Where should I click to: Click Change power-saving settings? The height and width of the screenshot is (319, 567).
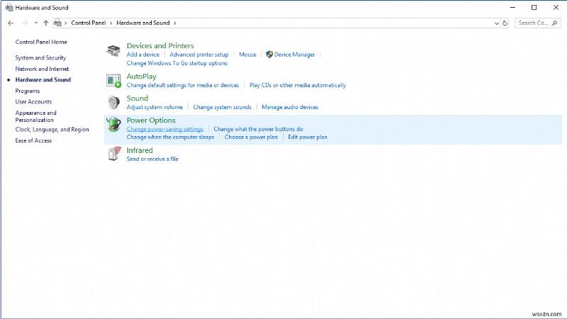pyautogui.click(x=164, y=129)
